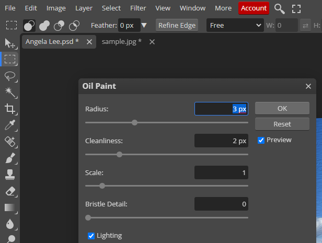Open the Layer menu
Screen dimensions: 322x243
pos(84,8)
